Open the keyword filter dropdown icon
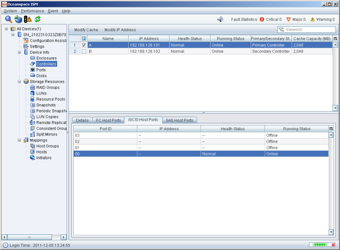Viewport: 340px width, 250px height. click(281, 30)
